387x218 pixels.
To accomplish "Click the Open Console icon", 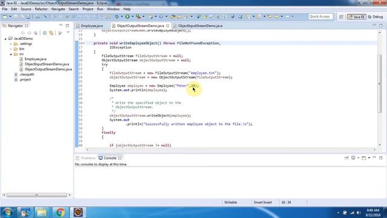I will click(364, 157).
